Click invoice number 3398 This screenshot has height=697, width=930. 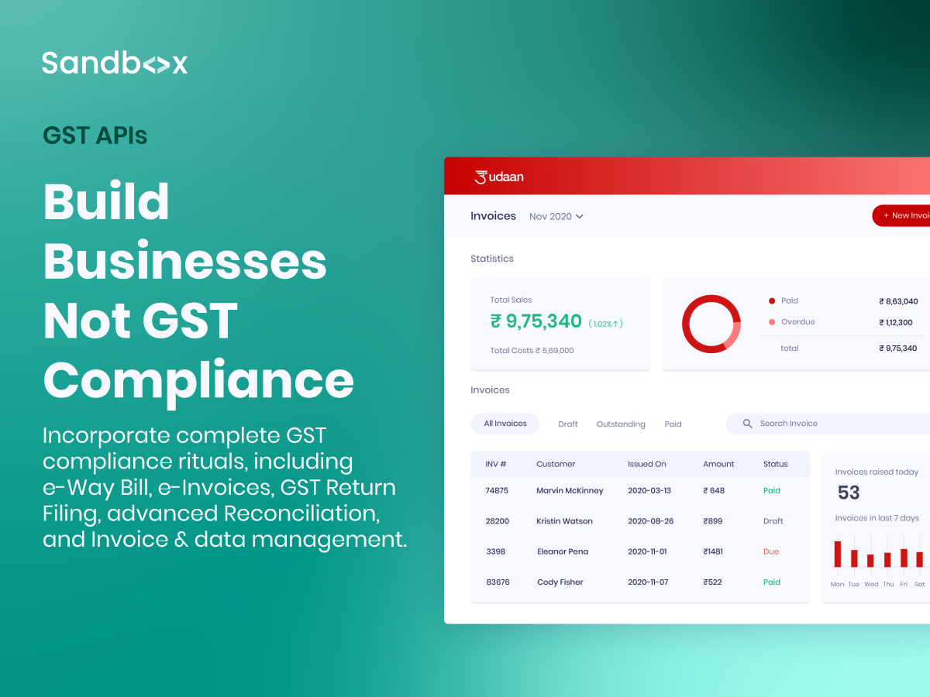click(x=494, y=552)
